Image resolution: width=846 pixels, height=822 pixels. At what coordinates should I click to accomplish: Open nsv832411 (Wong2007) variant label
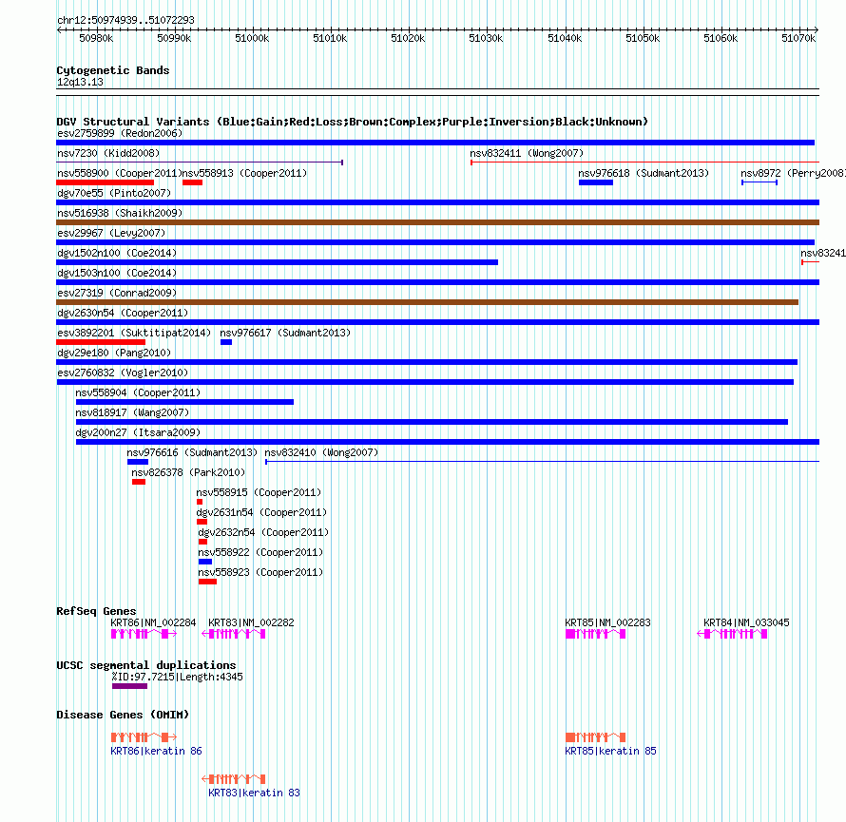[527, 153]
